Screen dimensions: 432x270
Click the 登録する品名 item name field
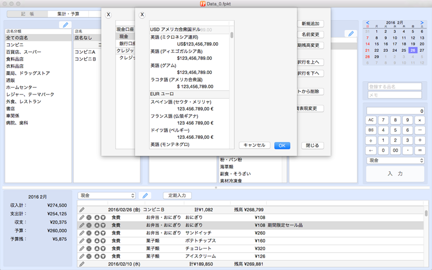tap(395, 86)
